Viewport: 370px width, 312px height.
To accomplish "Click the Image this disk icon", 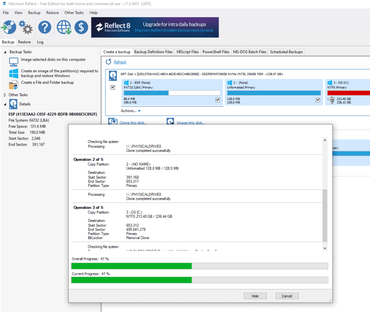I will tap(170, 121).
